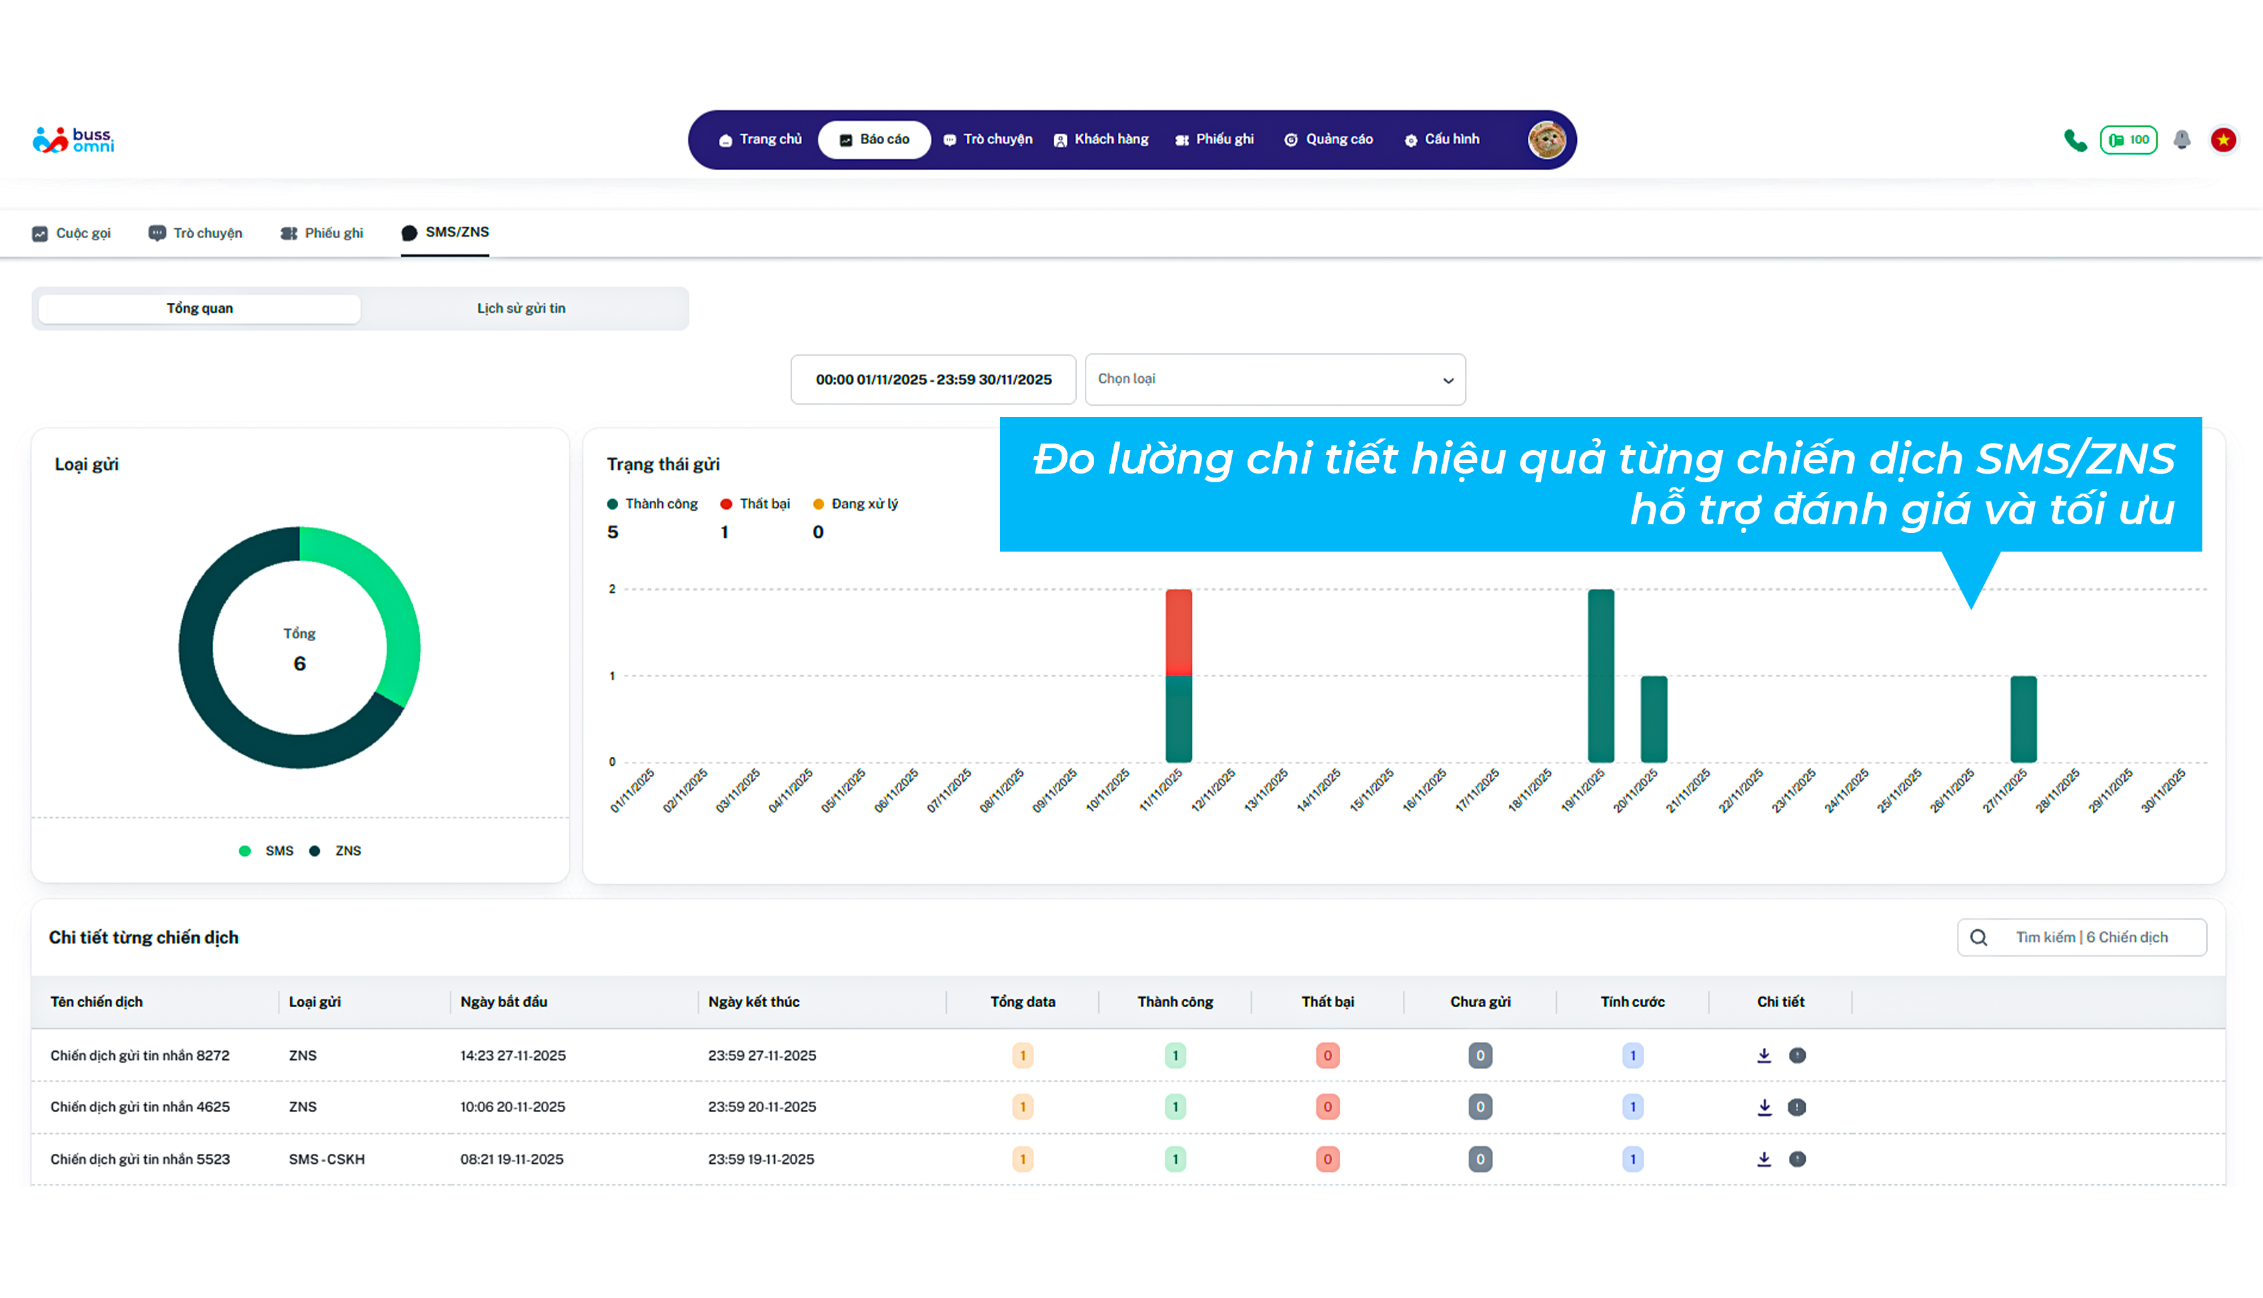Open detail info icon for campaign 4625

coord(1797,1107)
